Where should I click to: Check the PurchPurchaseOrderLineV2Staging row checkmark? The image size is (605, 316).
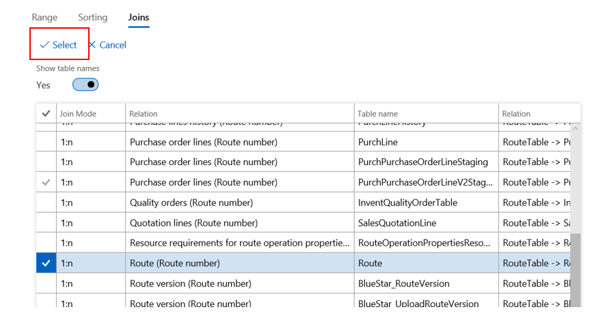pyautogui.click(x=46, y=182)
